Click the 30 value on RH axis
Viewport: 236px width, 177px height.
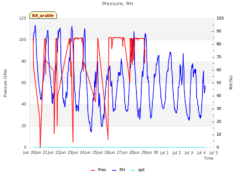pos(219,109)
